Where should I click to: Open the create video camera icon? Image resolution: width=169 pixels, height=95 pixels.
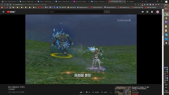click(143, 12)
